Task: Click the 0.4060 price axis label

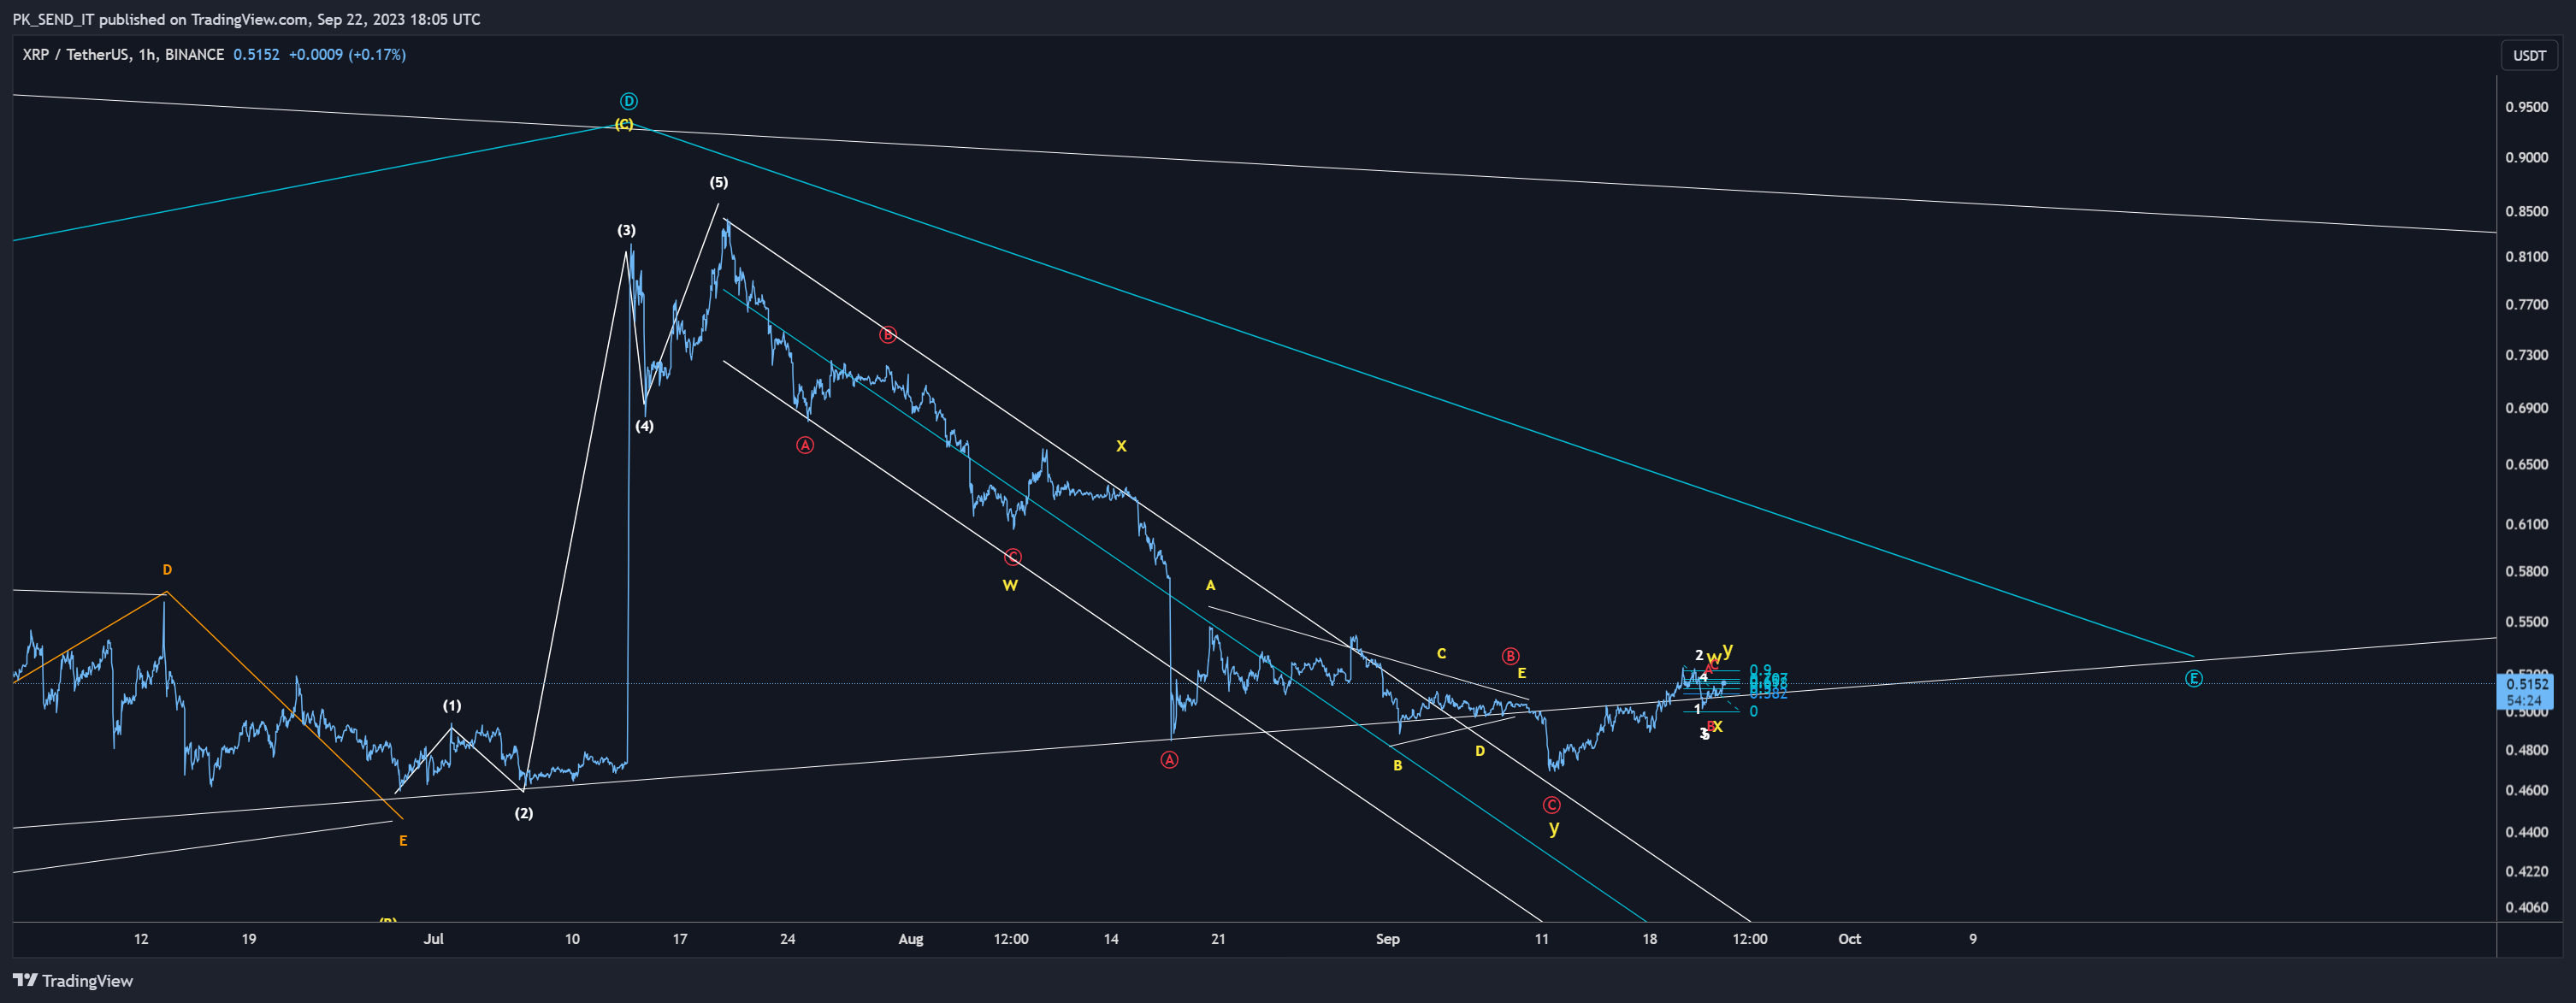Action: pos(2526,907)
